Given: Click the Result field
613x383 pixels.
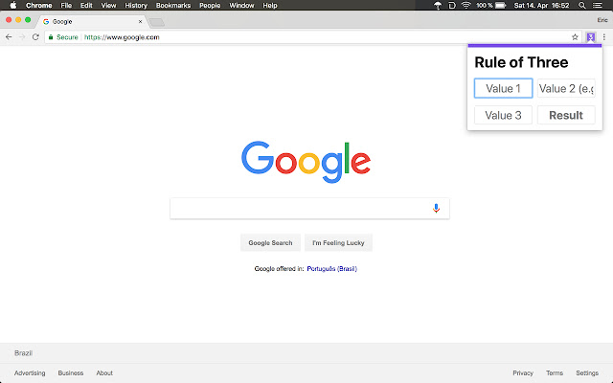Looking at the screenshot, I should click(x=566, y=115).
